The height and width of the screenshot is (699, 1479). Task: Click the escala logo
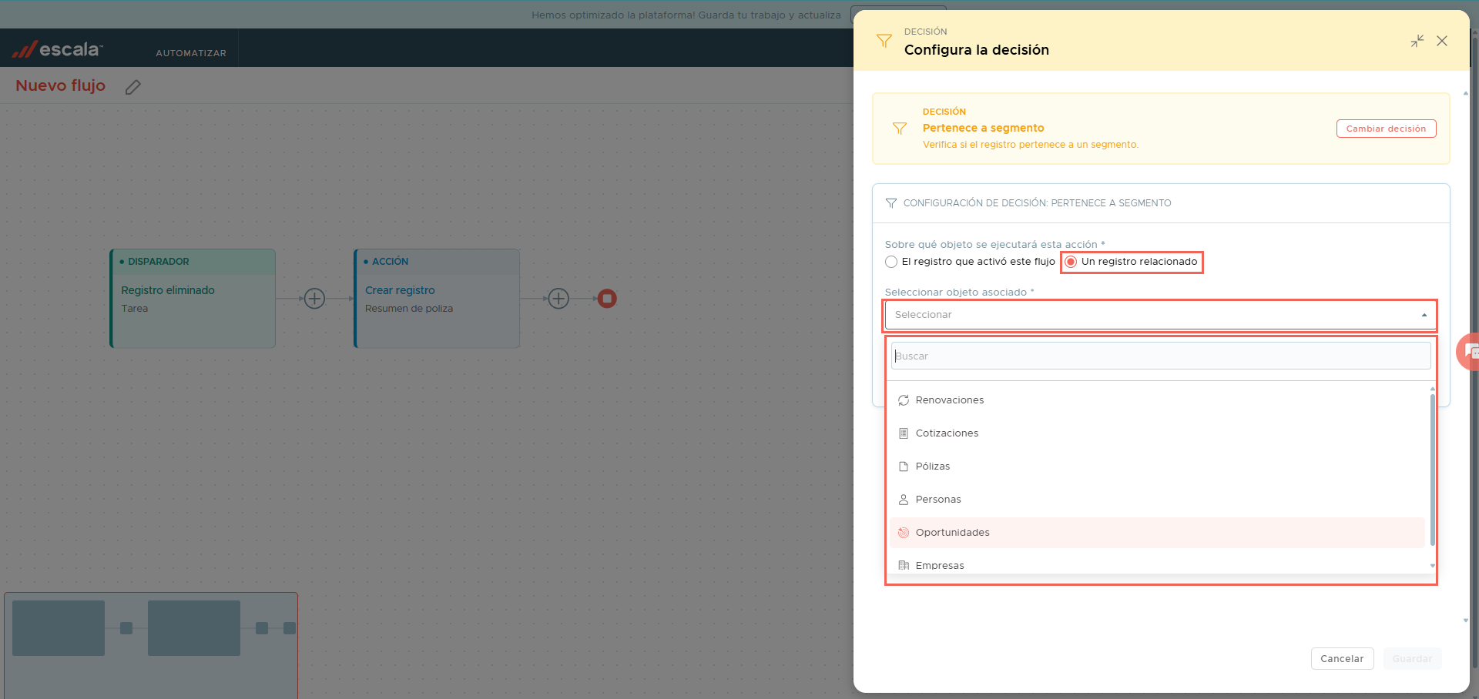pyautogui.click(x=58, y=49)
